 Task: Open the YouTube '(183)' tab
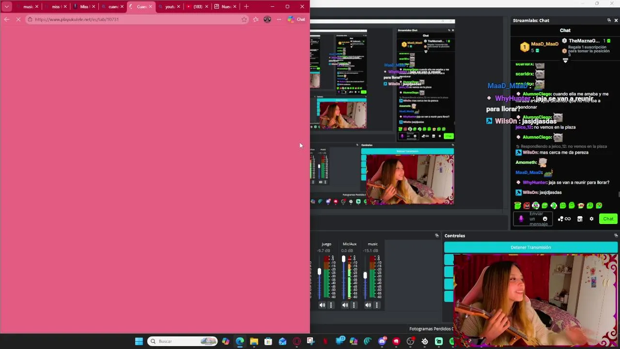(x=197, y=7)
